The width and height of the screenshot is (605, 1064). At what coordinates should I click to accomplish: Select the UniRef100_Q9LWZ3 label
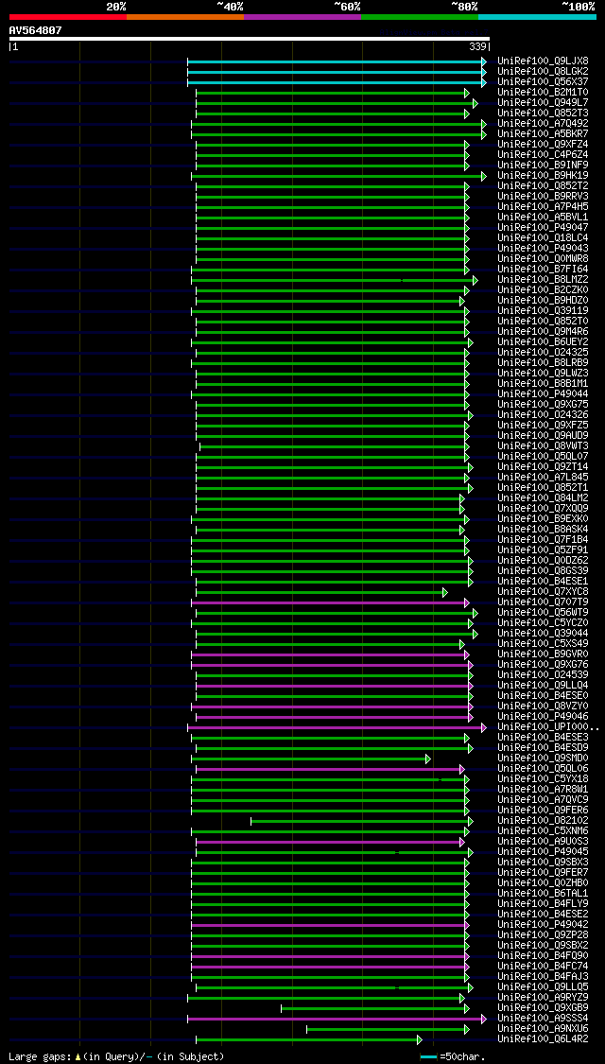coord(543,373)
